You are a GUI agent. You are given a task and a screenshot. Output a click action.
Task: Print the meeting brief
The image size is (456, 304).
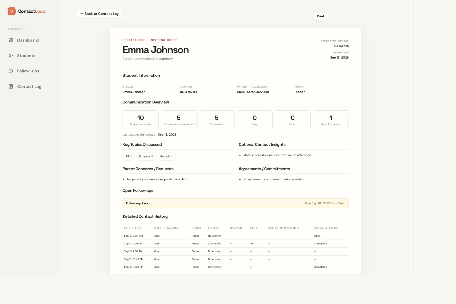(x=320, y=16)
